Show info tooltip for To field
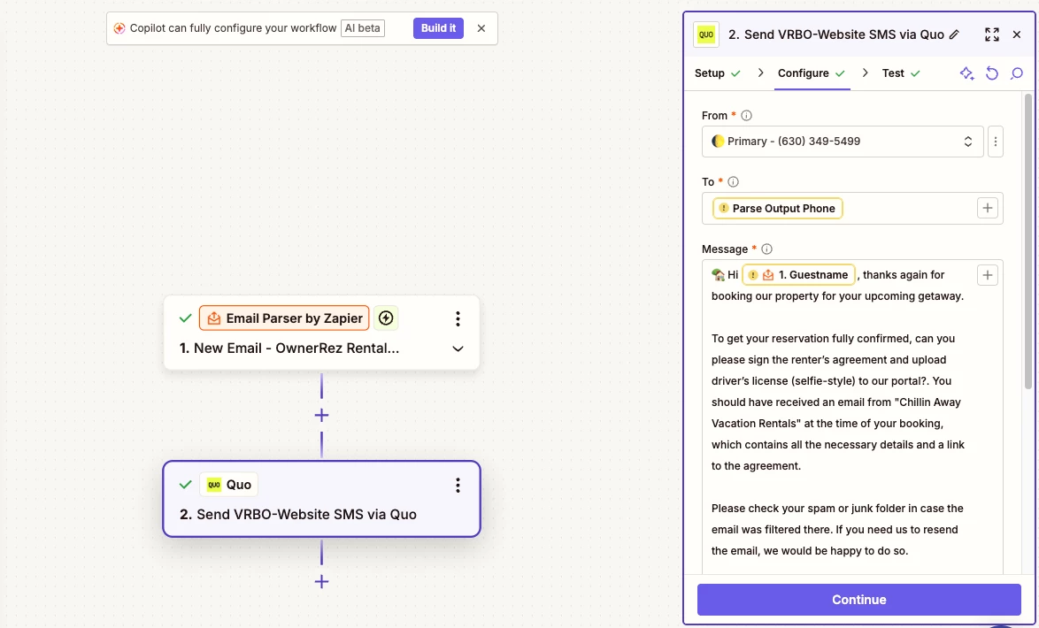 pos(733,181)
